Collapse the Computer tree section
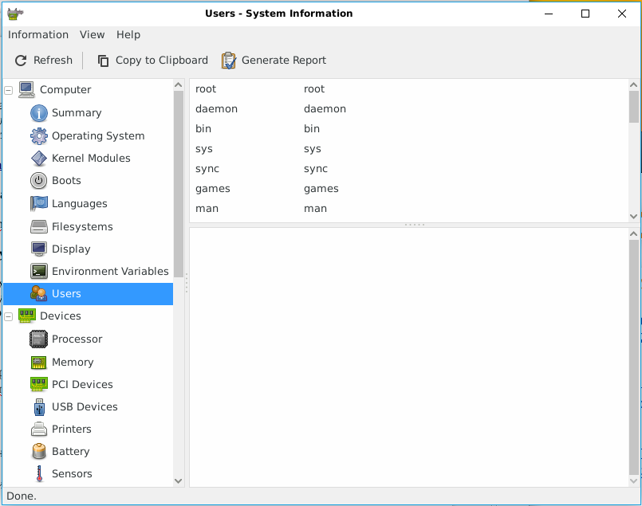Screen dimensions: 642x506 pos(9,90)
